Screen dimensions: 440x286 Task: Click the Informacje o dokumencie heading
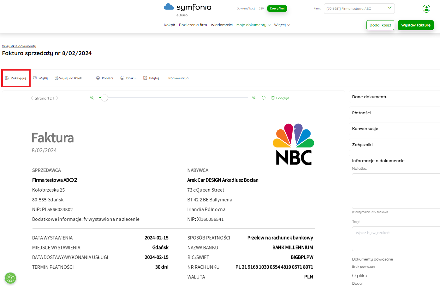point(378,161)
